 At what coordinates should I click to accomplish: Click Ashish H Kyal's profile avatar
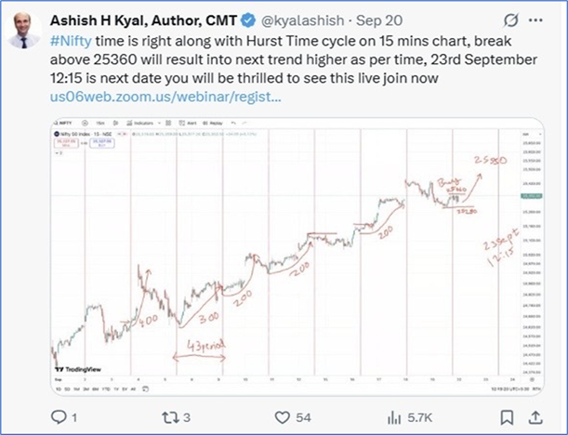coord(25,26)
